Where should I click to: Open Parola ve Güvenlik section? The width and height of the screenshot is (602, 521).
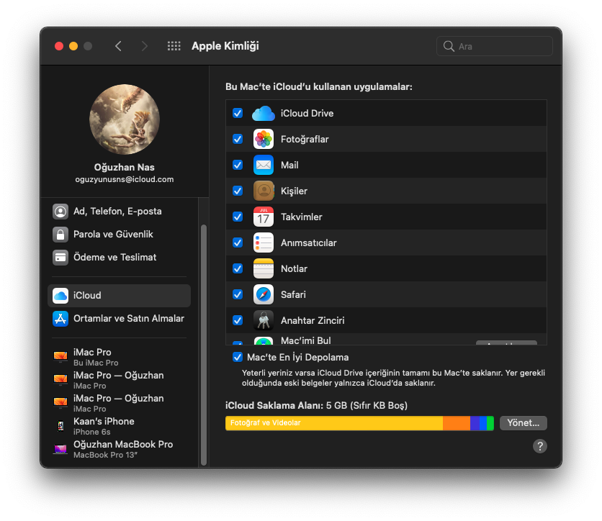[x=119, y=235]
